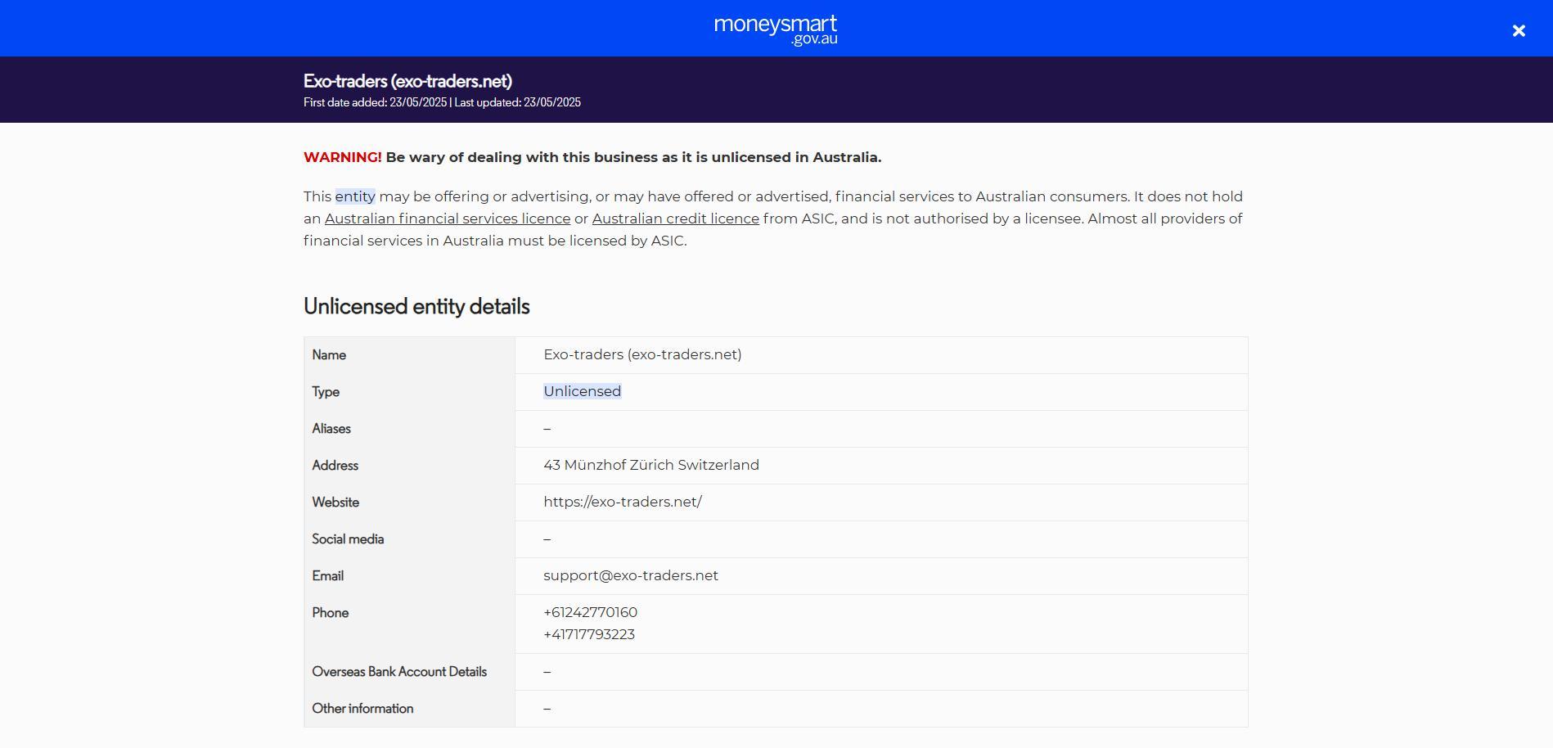Image resolution: width=1553 pixels, height=748 pixels.
Task: Click the email support@exo-traders.net
Action: pyautogui.click(x=631, y=576)
